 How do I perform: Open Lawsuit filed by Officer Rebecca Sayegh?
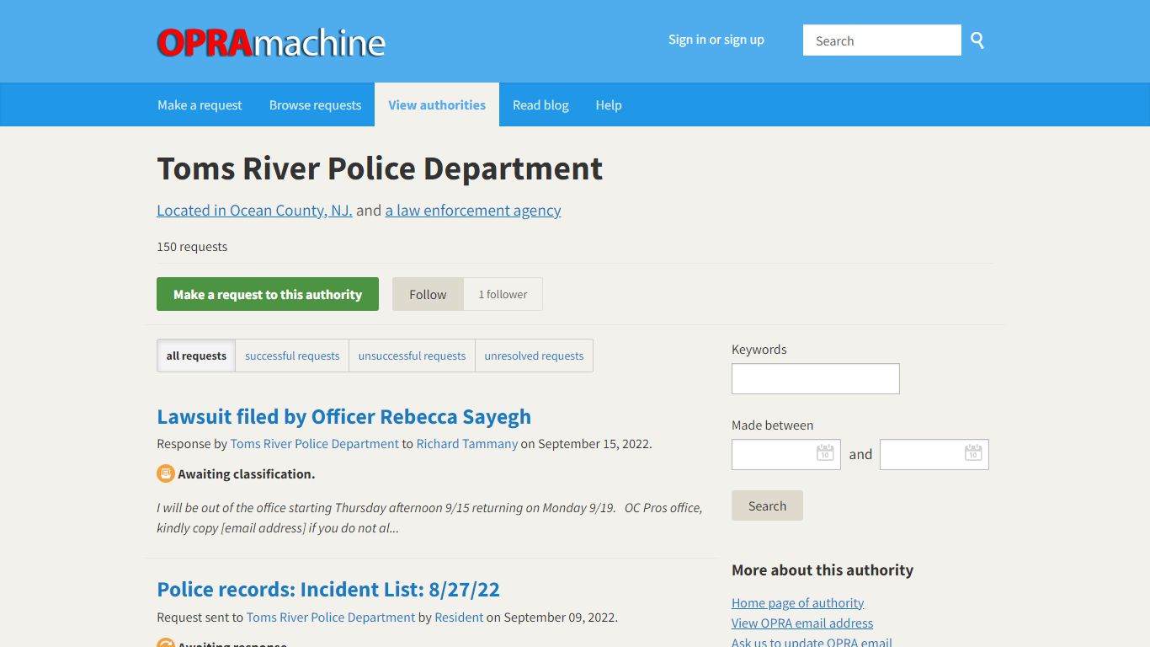(344, 416)
